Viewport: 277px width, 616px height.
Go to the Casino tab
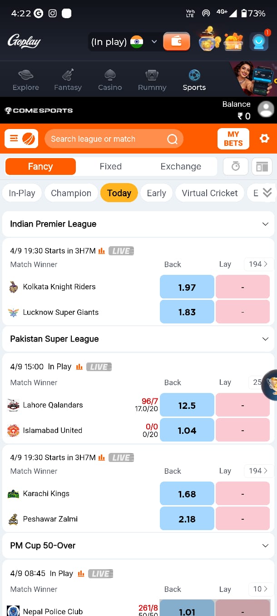coord(110,80)
